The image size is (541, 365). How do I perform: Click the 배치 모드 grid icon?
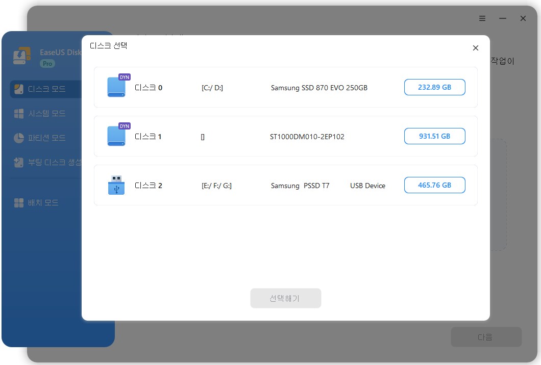tap(19, 203)
